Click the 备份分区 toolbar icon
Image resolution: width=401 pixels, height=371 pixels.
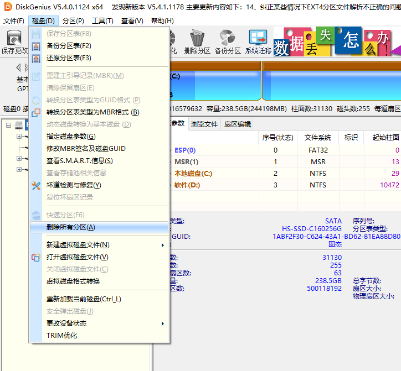(x=228, y=42)
